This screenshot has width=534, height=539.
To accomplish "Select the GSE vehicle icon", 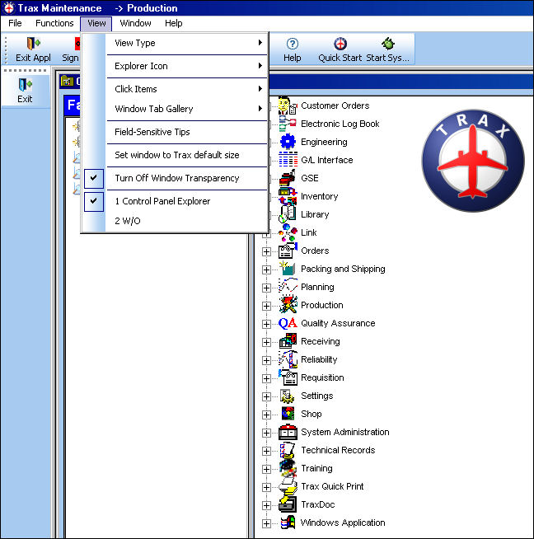I will point(288,178).
